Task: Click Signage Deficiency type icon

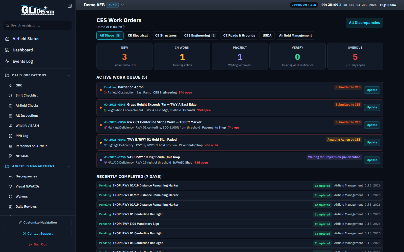Action: pyautogui.click(x=105, y=145)
